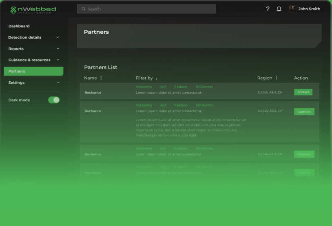Click the SOC Services tag in first row
The width and height of the screenshot is (332, 226).
click(x=204, y=87)
